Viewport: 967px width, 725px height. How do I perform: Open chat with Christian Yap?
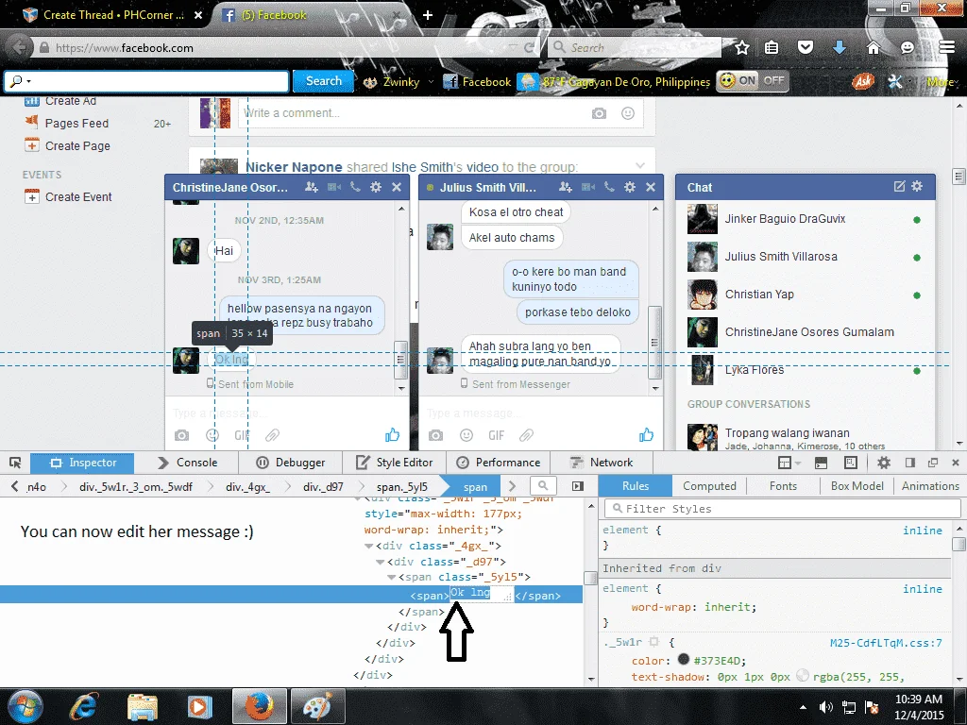coord(805,295)
